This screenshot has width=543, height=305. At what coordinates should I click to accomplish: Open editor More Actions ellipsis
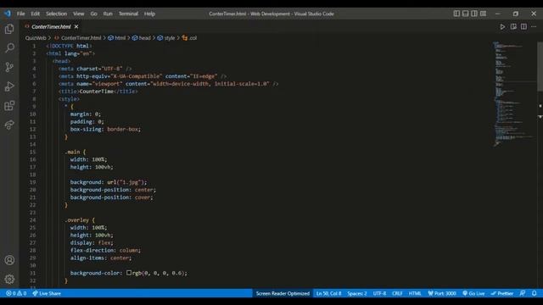click(534, 26)
